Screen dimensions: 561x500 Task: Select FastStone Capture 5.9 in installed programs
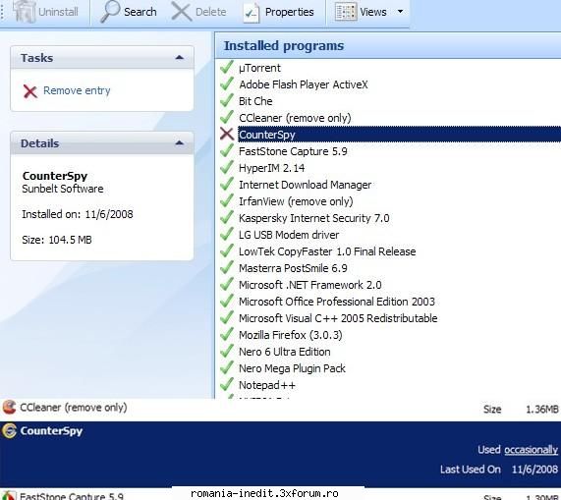point(293,151)
